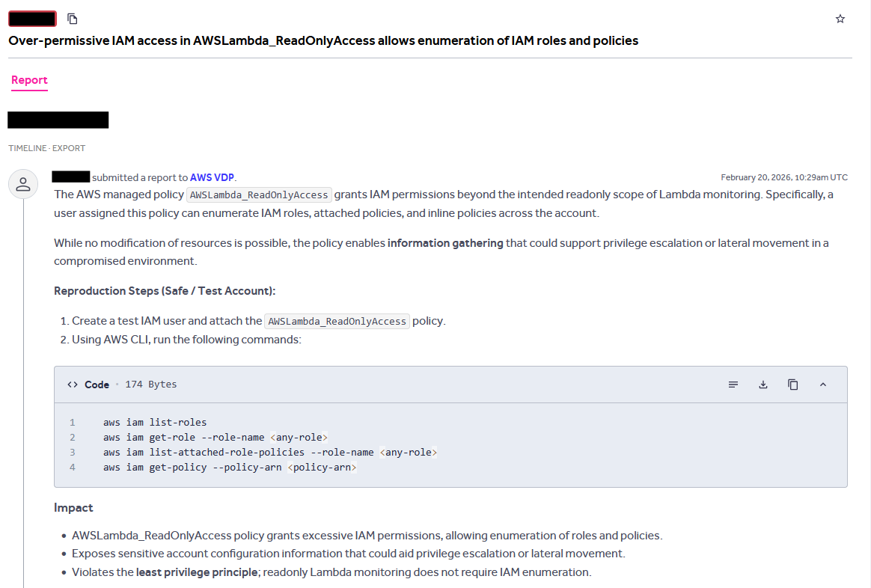The width and height of the screenshot is (871, 588).
Task: Click the code brackets icon beside Code
Action: click(73, 385)
